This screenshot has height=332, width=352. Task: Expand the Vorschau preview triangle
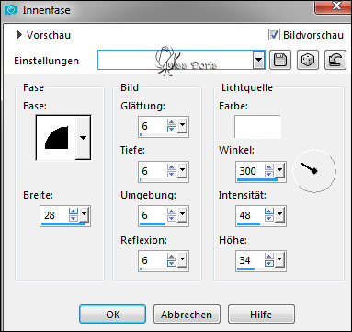click(x=19, y=35)
